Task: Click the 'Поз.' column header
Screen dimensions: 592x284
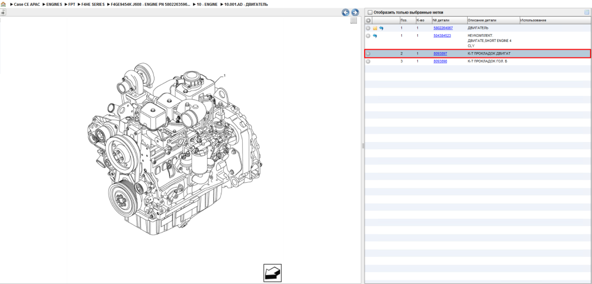Action: [x=407, y=20]
